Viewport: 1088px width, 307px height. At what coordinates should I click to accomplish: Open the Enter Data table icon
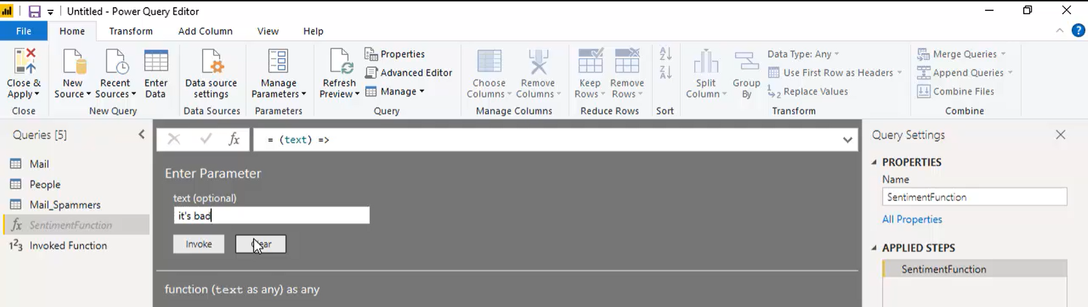click(x=155, y=61)
